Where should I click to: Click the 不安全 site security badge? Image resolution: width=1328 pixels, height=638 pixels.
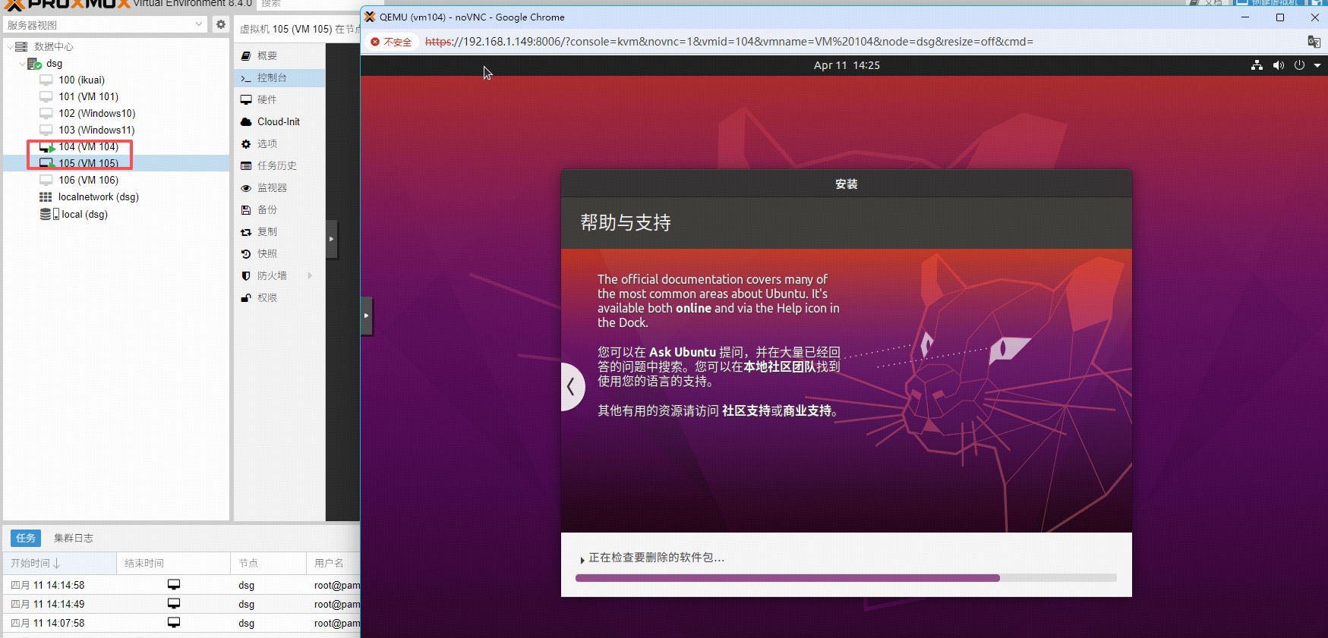pos(391,42)
